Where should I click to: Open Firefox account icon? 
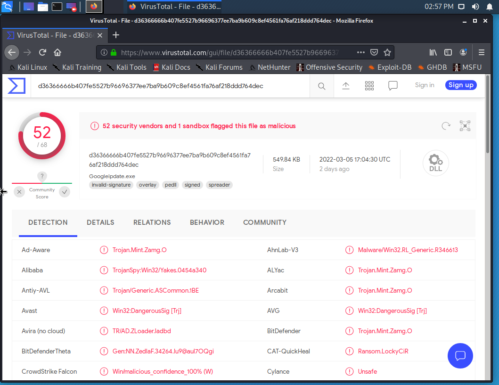coord(463,52)
